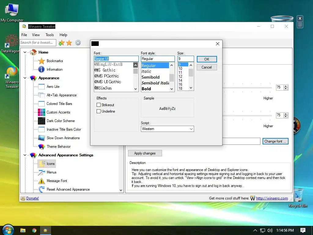Click the Aero Lite icon

click(x=41, y=87)
